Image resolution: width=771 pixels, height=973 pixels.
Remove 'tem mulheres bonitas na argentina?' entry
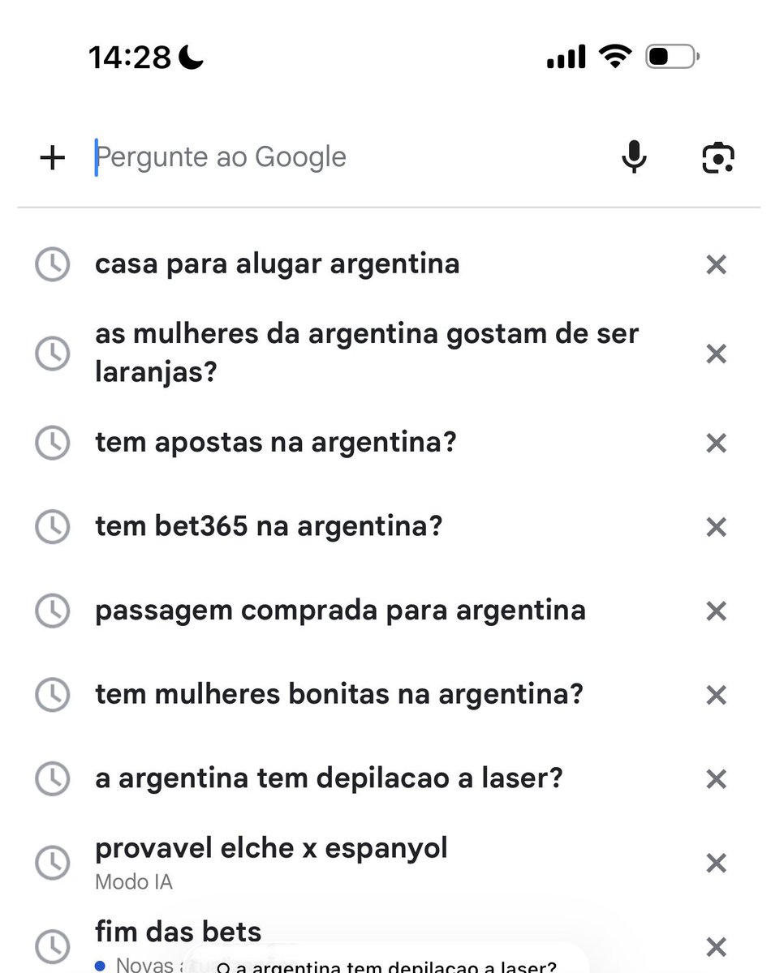[716, 695]
